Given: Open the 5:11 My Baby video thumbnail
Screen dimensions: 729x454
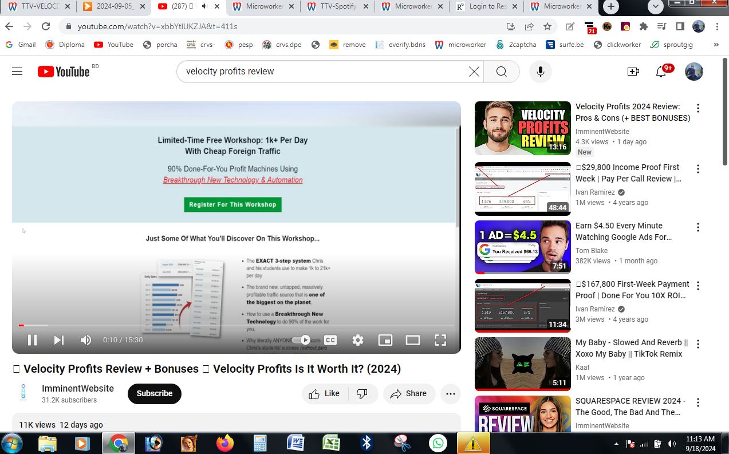Looking at the screenshot, I should (x=523, y=364).
